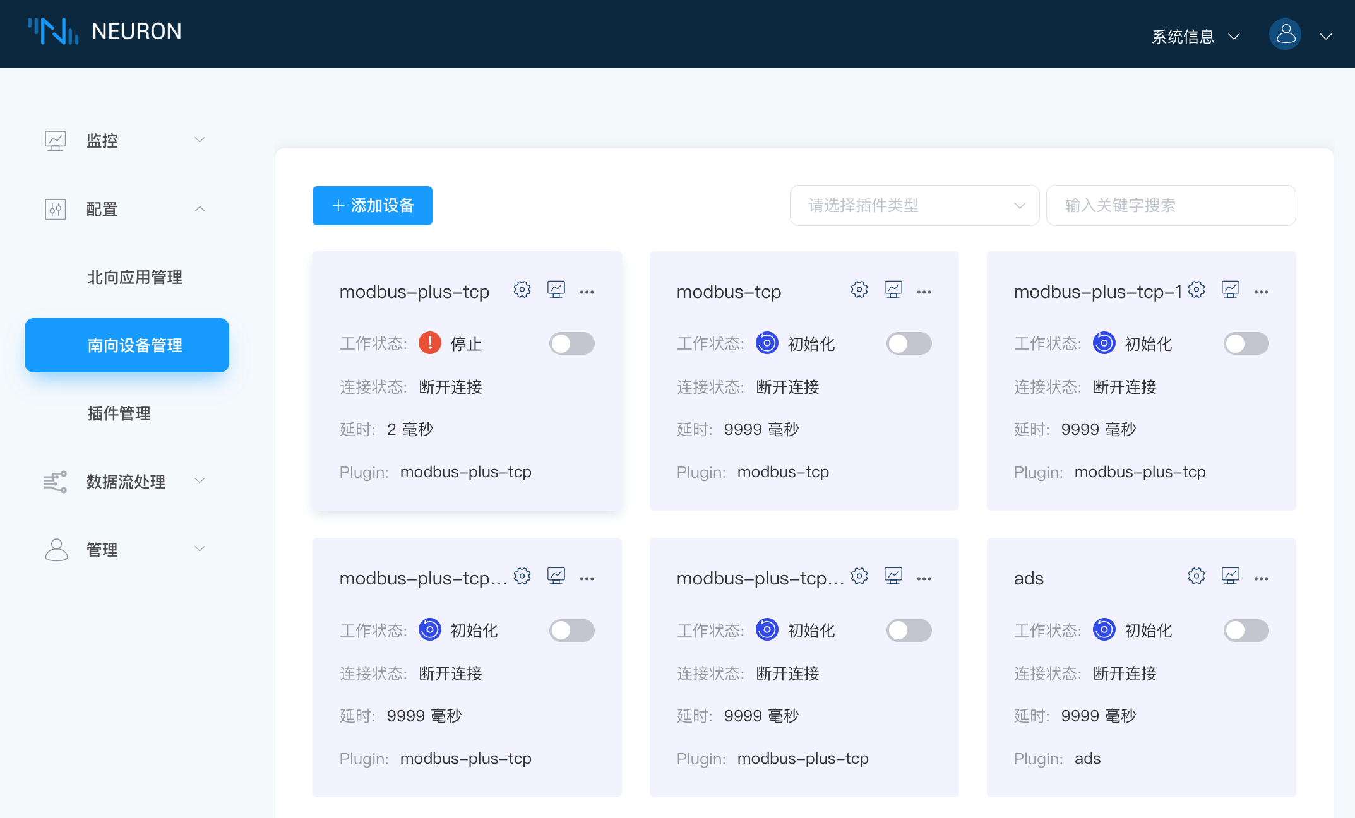The image size is (1355, 818).
Task: Click the keyword search input field
Action: (1171, 206)
